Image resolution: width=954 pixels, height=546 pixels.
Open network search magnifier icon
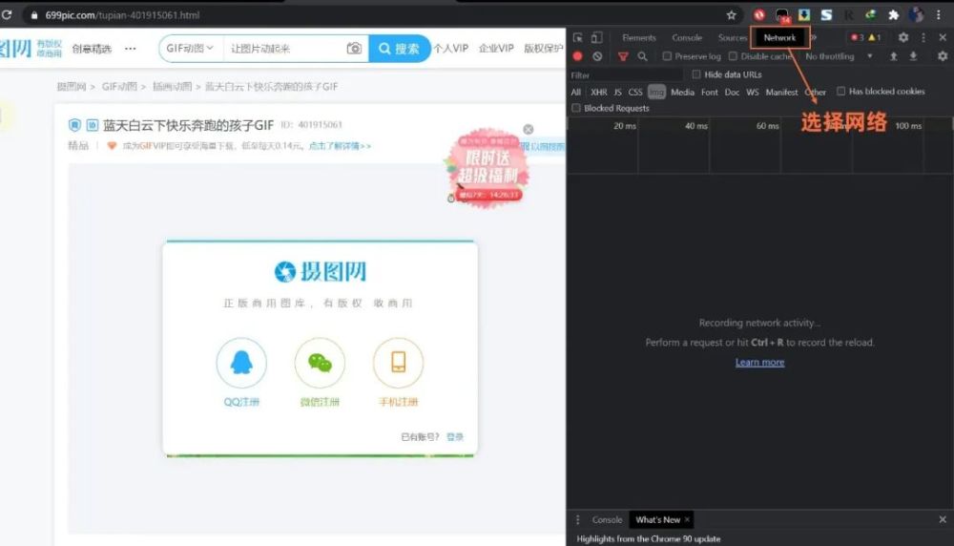pos(642,56)
